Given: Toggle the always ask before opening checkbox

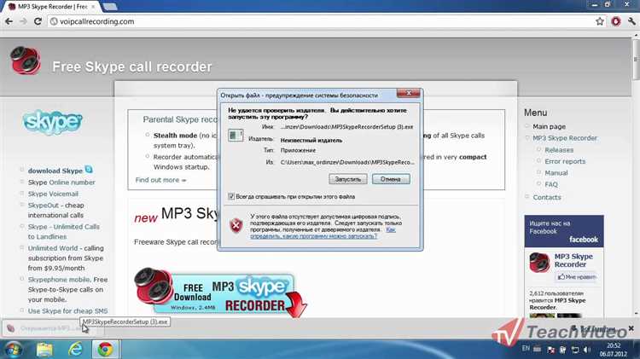Looking at the screenshot, I should [231, 197].
